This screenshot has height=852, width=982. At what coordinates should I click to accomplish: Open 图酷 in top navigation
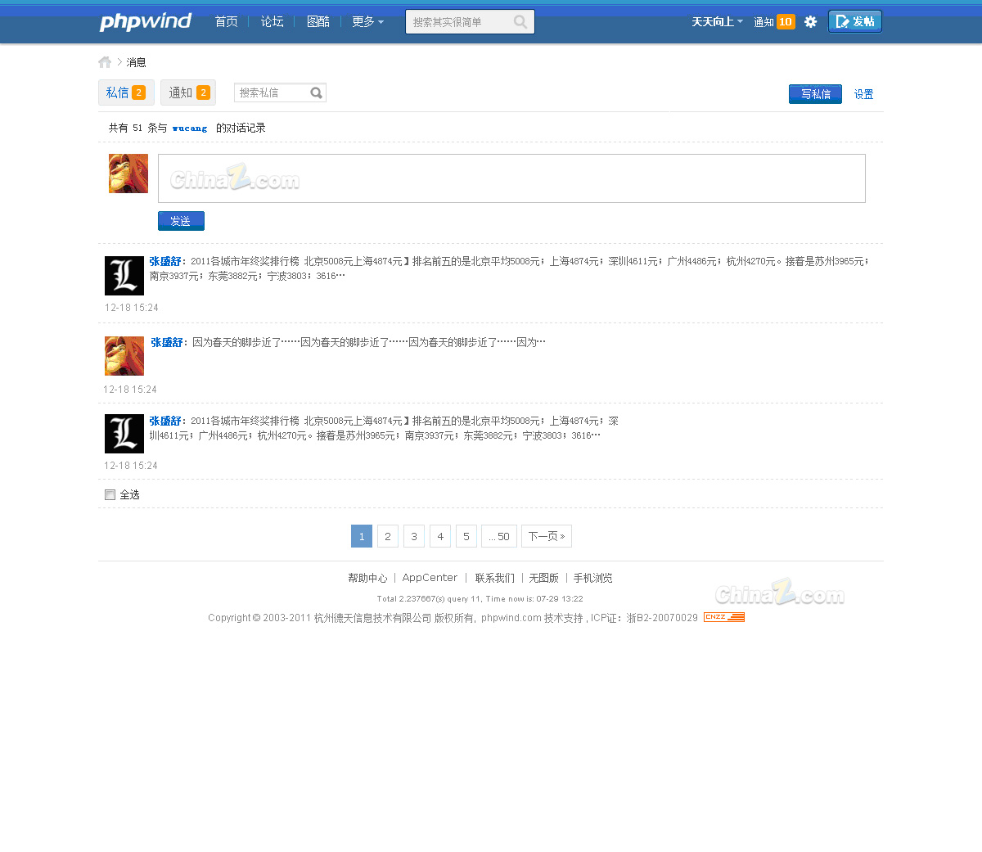click(x=318, y=22)
